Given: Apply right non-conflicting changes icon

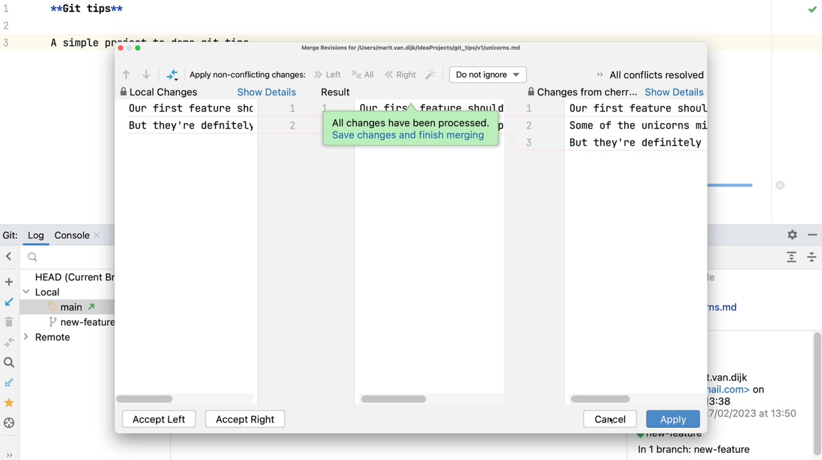Looking at the screenshot, I should pos(400,74).
